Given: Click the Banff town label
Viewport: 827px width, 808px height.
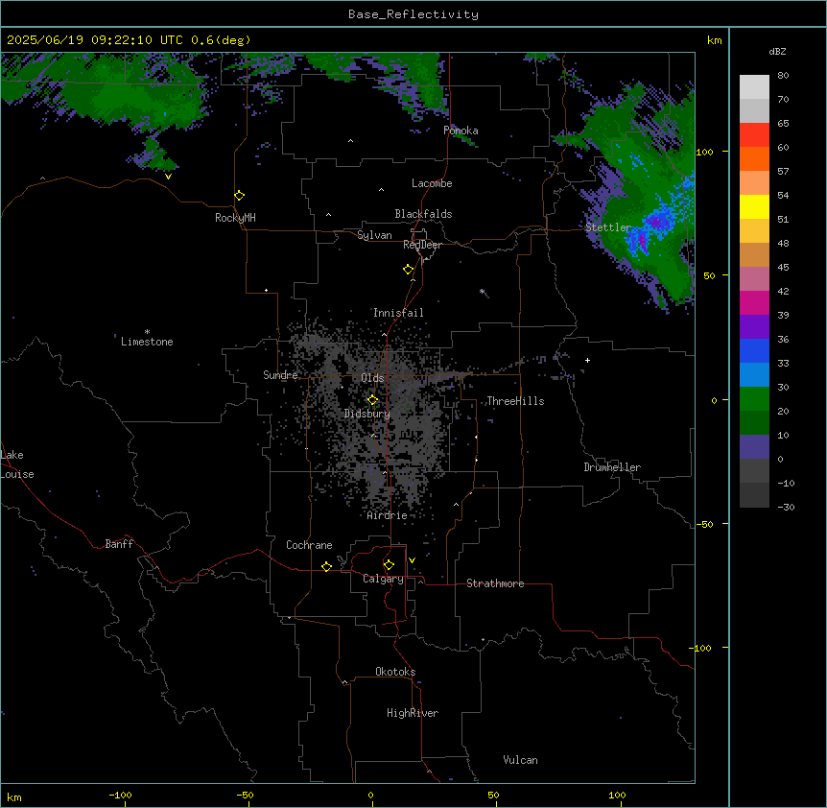Looking at the screenshot, I should tap(119, 544).
